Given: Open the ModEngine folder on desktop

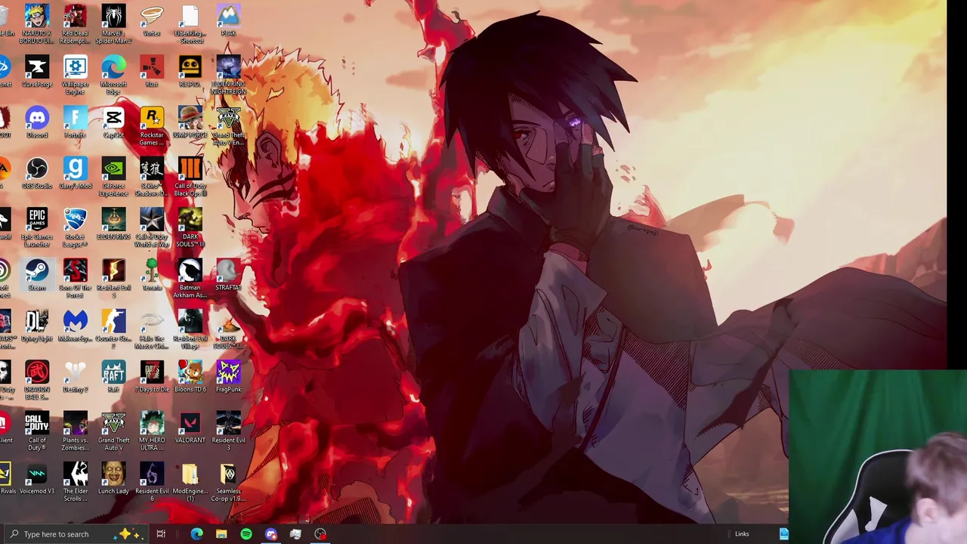Looking at the screenshot, I should [190, 481].
